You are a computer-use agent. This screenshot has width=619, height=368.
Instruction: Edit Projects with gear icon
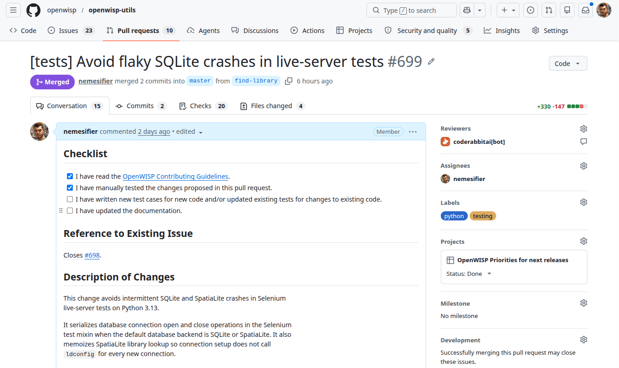tap(583, 242)
